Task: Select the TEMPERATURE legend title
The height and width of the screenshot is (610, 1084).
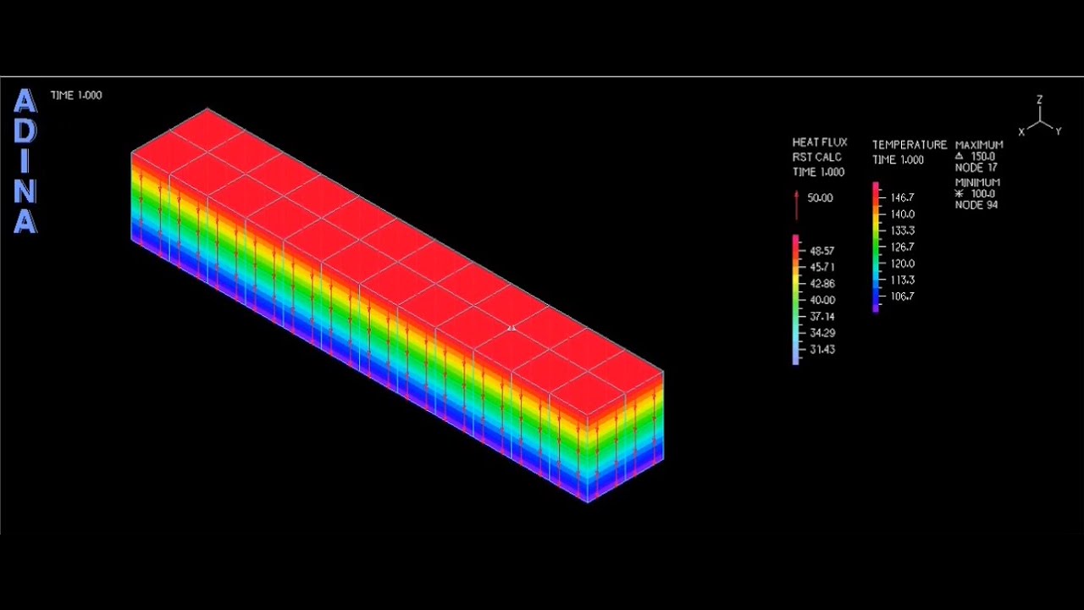Action: click(x=910, y=145)
